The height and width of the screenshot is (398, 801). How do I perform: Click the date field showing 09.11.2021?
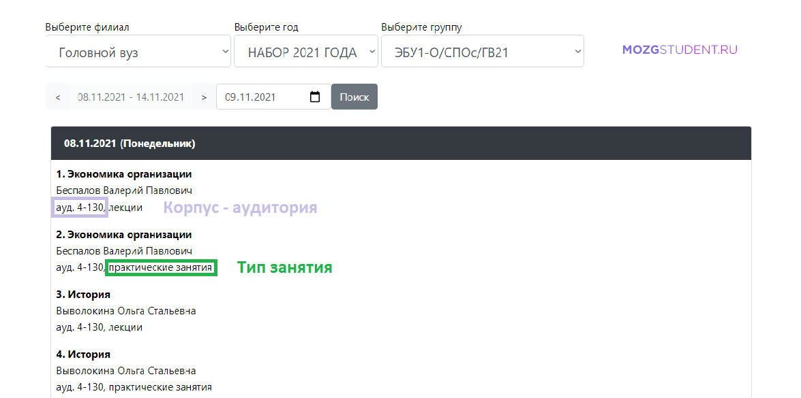273,97
